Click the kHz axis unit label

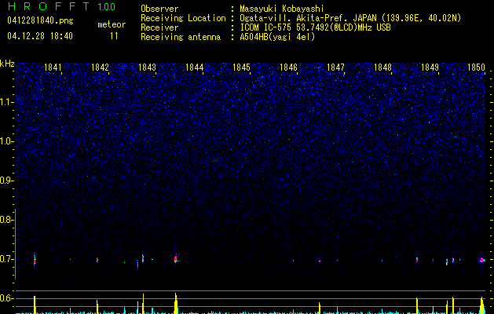(x=7, y=64)
